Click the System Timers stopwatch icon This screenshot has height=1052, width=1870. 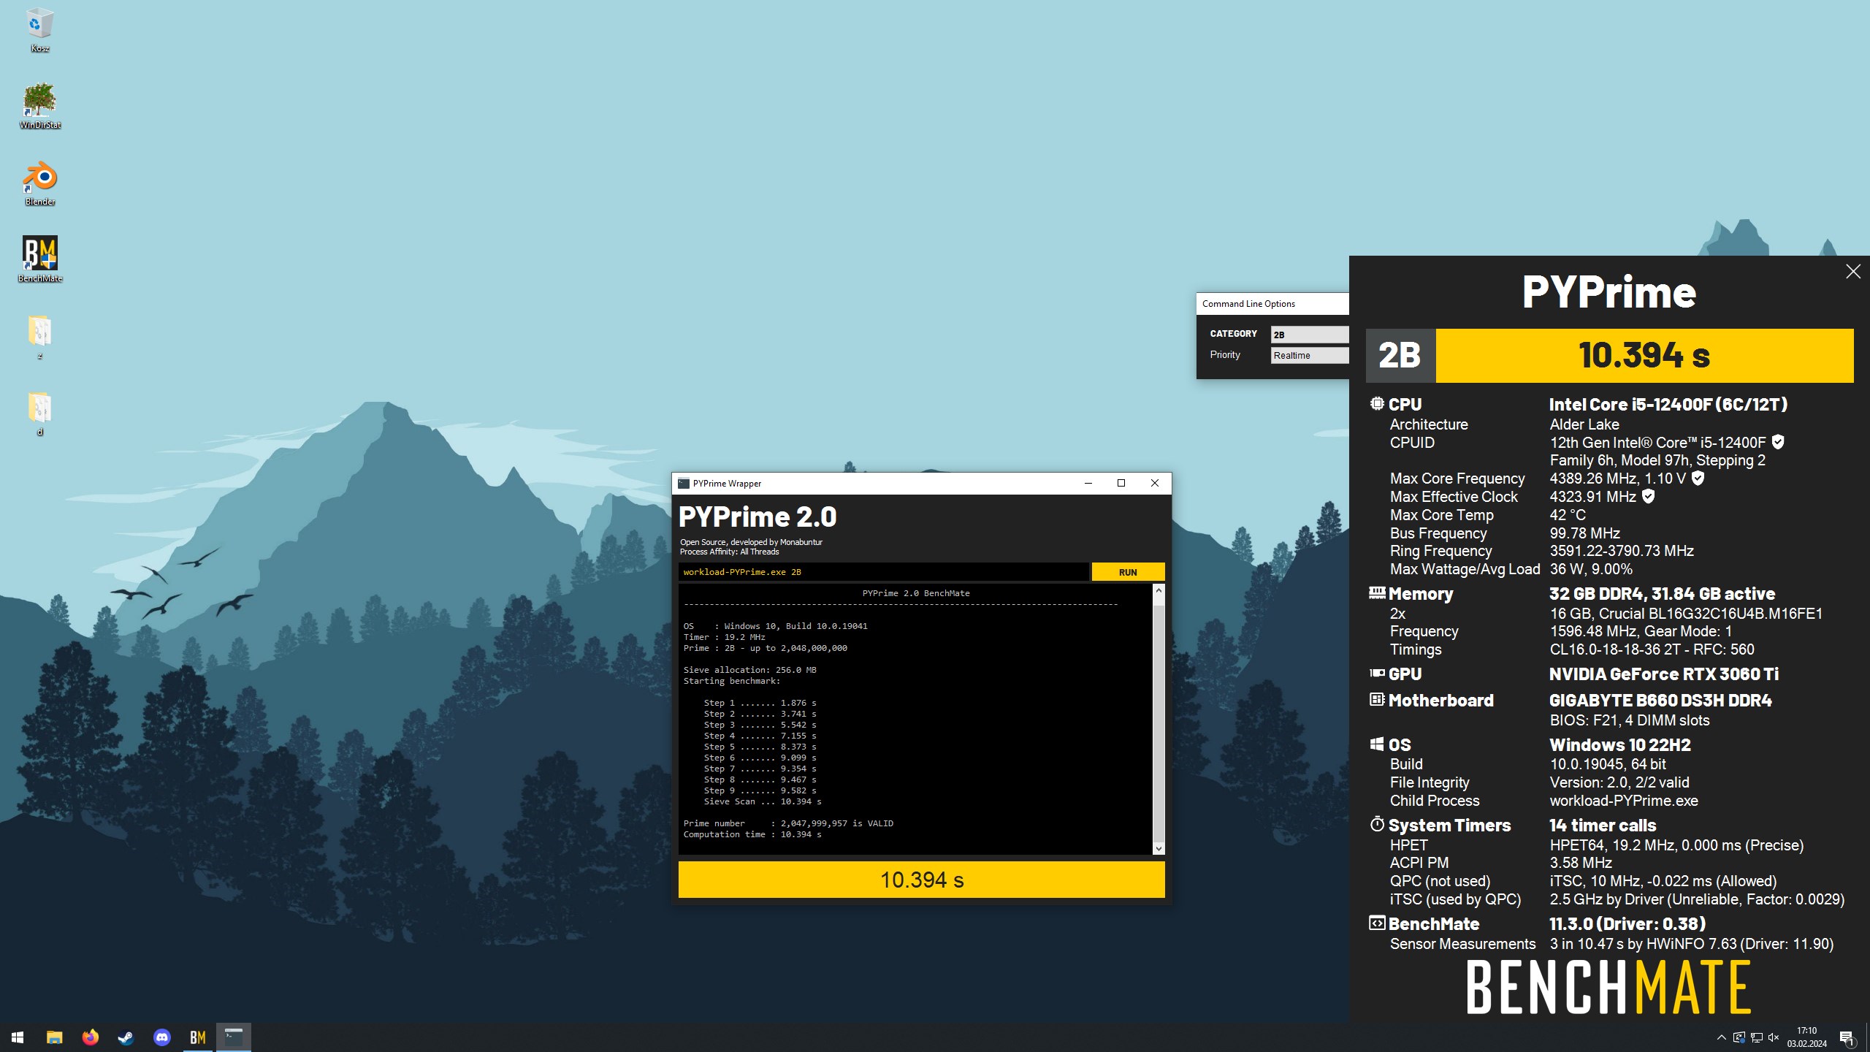pyautogui.click(x=1377, y=824)
